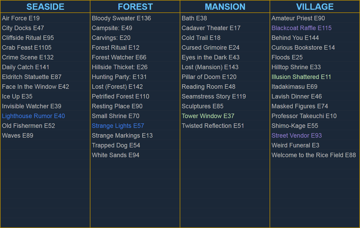
Task: Open the Blackcoat Raffle E115 link
Action: [301, 28]
